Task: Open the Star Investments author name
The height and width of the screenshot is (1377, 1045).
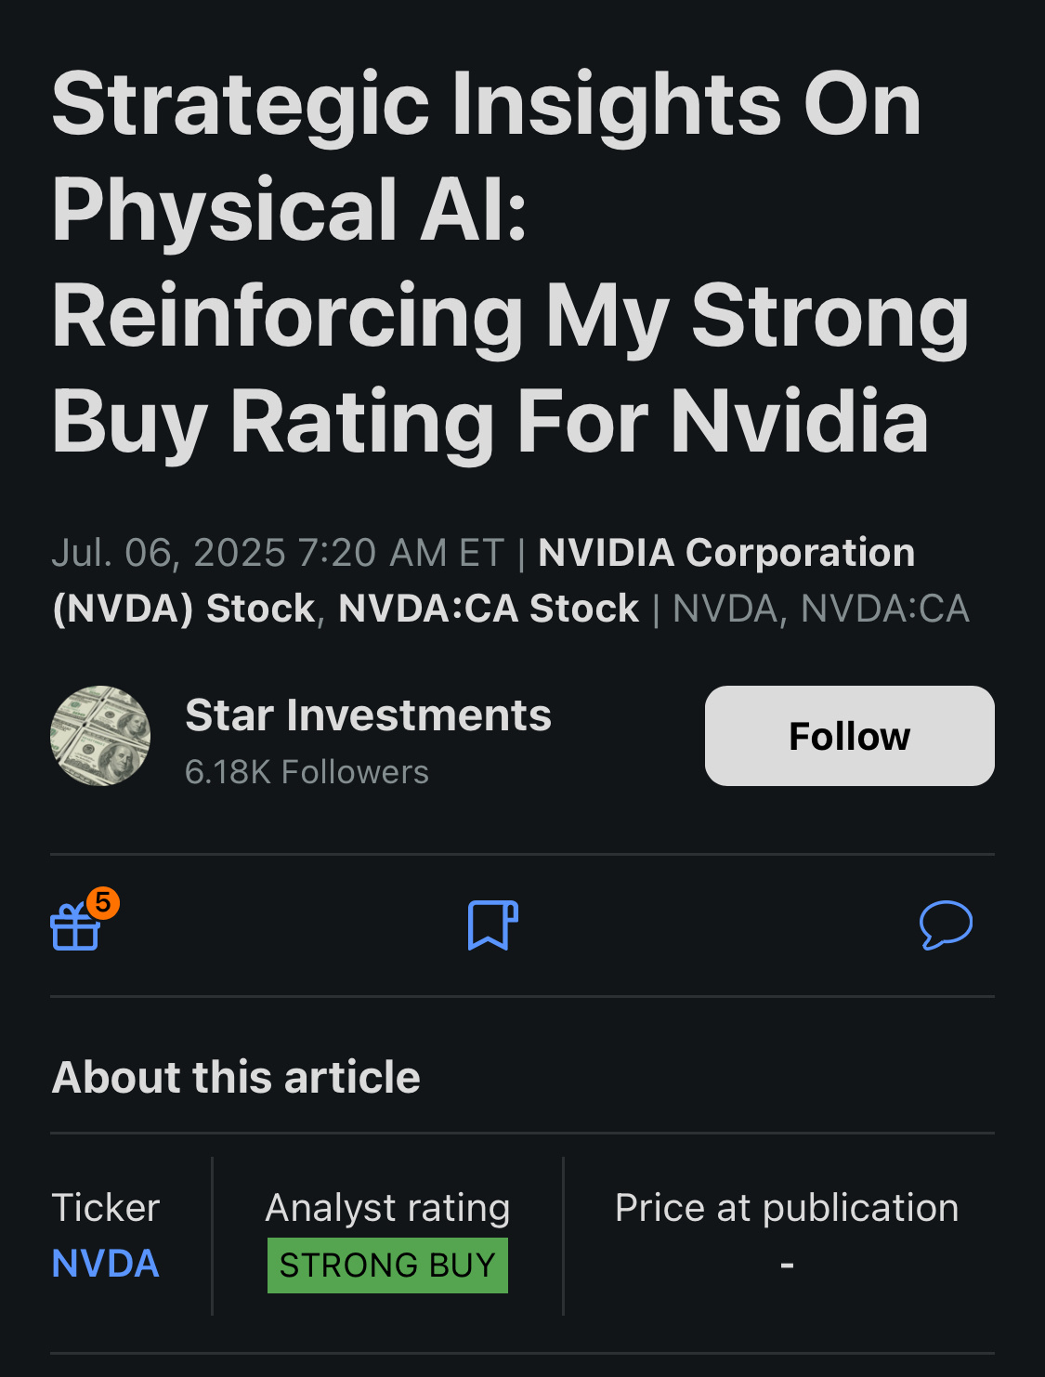Action: pos(369,715)
